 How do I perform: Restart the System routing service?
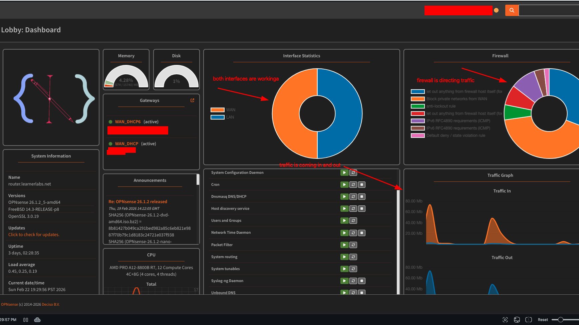[353, 257]
